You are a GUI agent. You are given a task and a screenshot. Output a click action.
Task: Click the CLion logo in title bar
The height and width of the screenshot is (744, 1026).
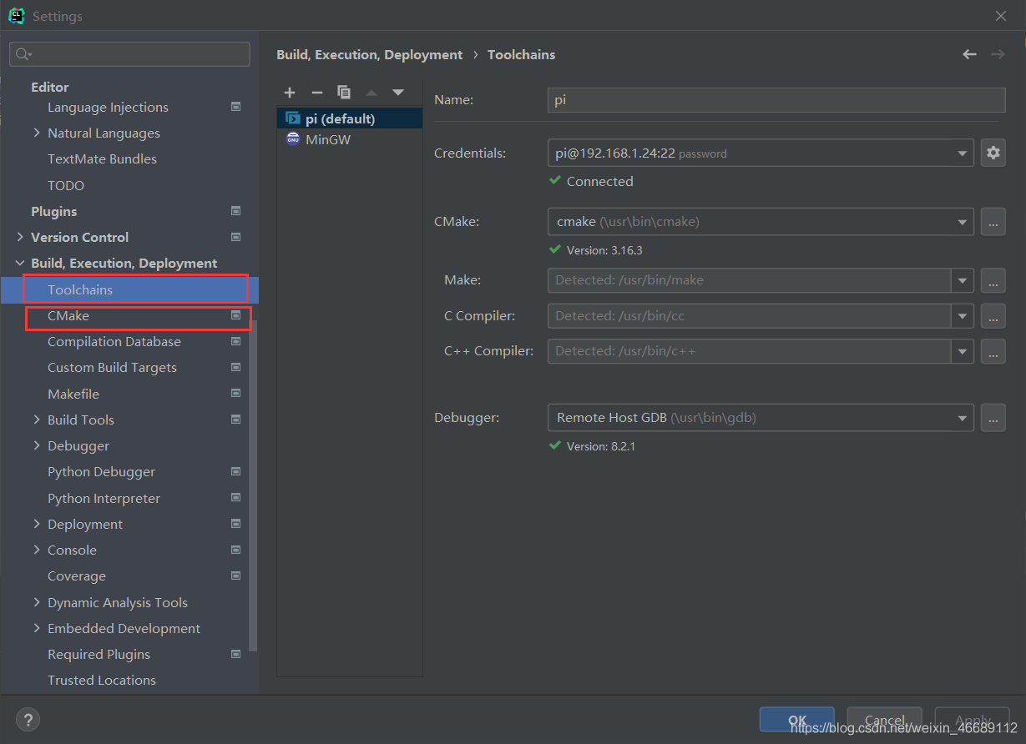point(17,16)
